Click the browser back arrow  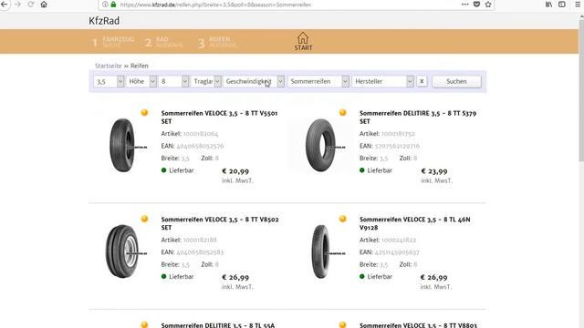pos(4,5)
